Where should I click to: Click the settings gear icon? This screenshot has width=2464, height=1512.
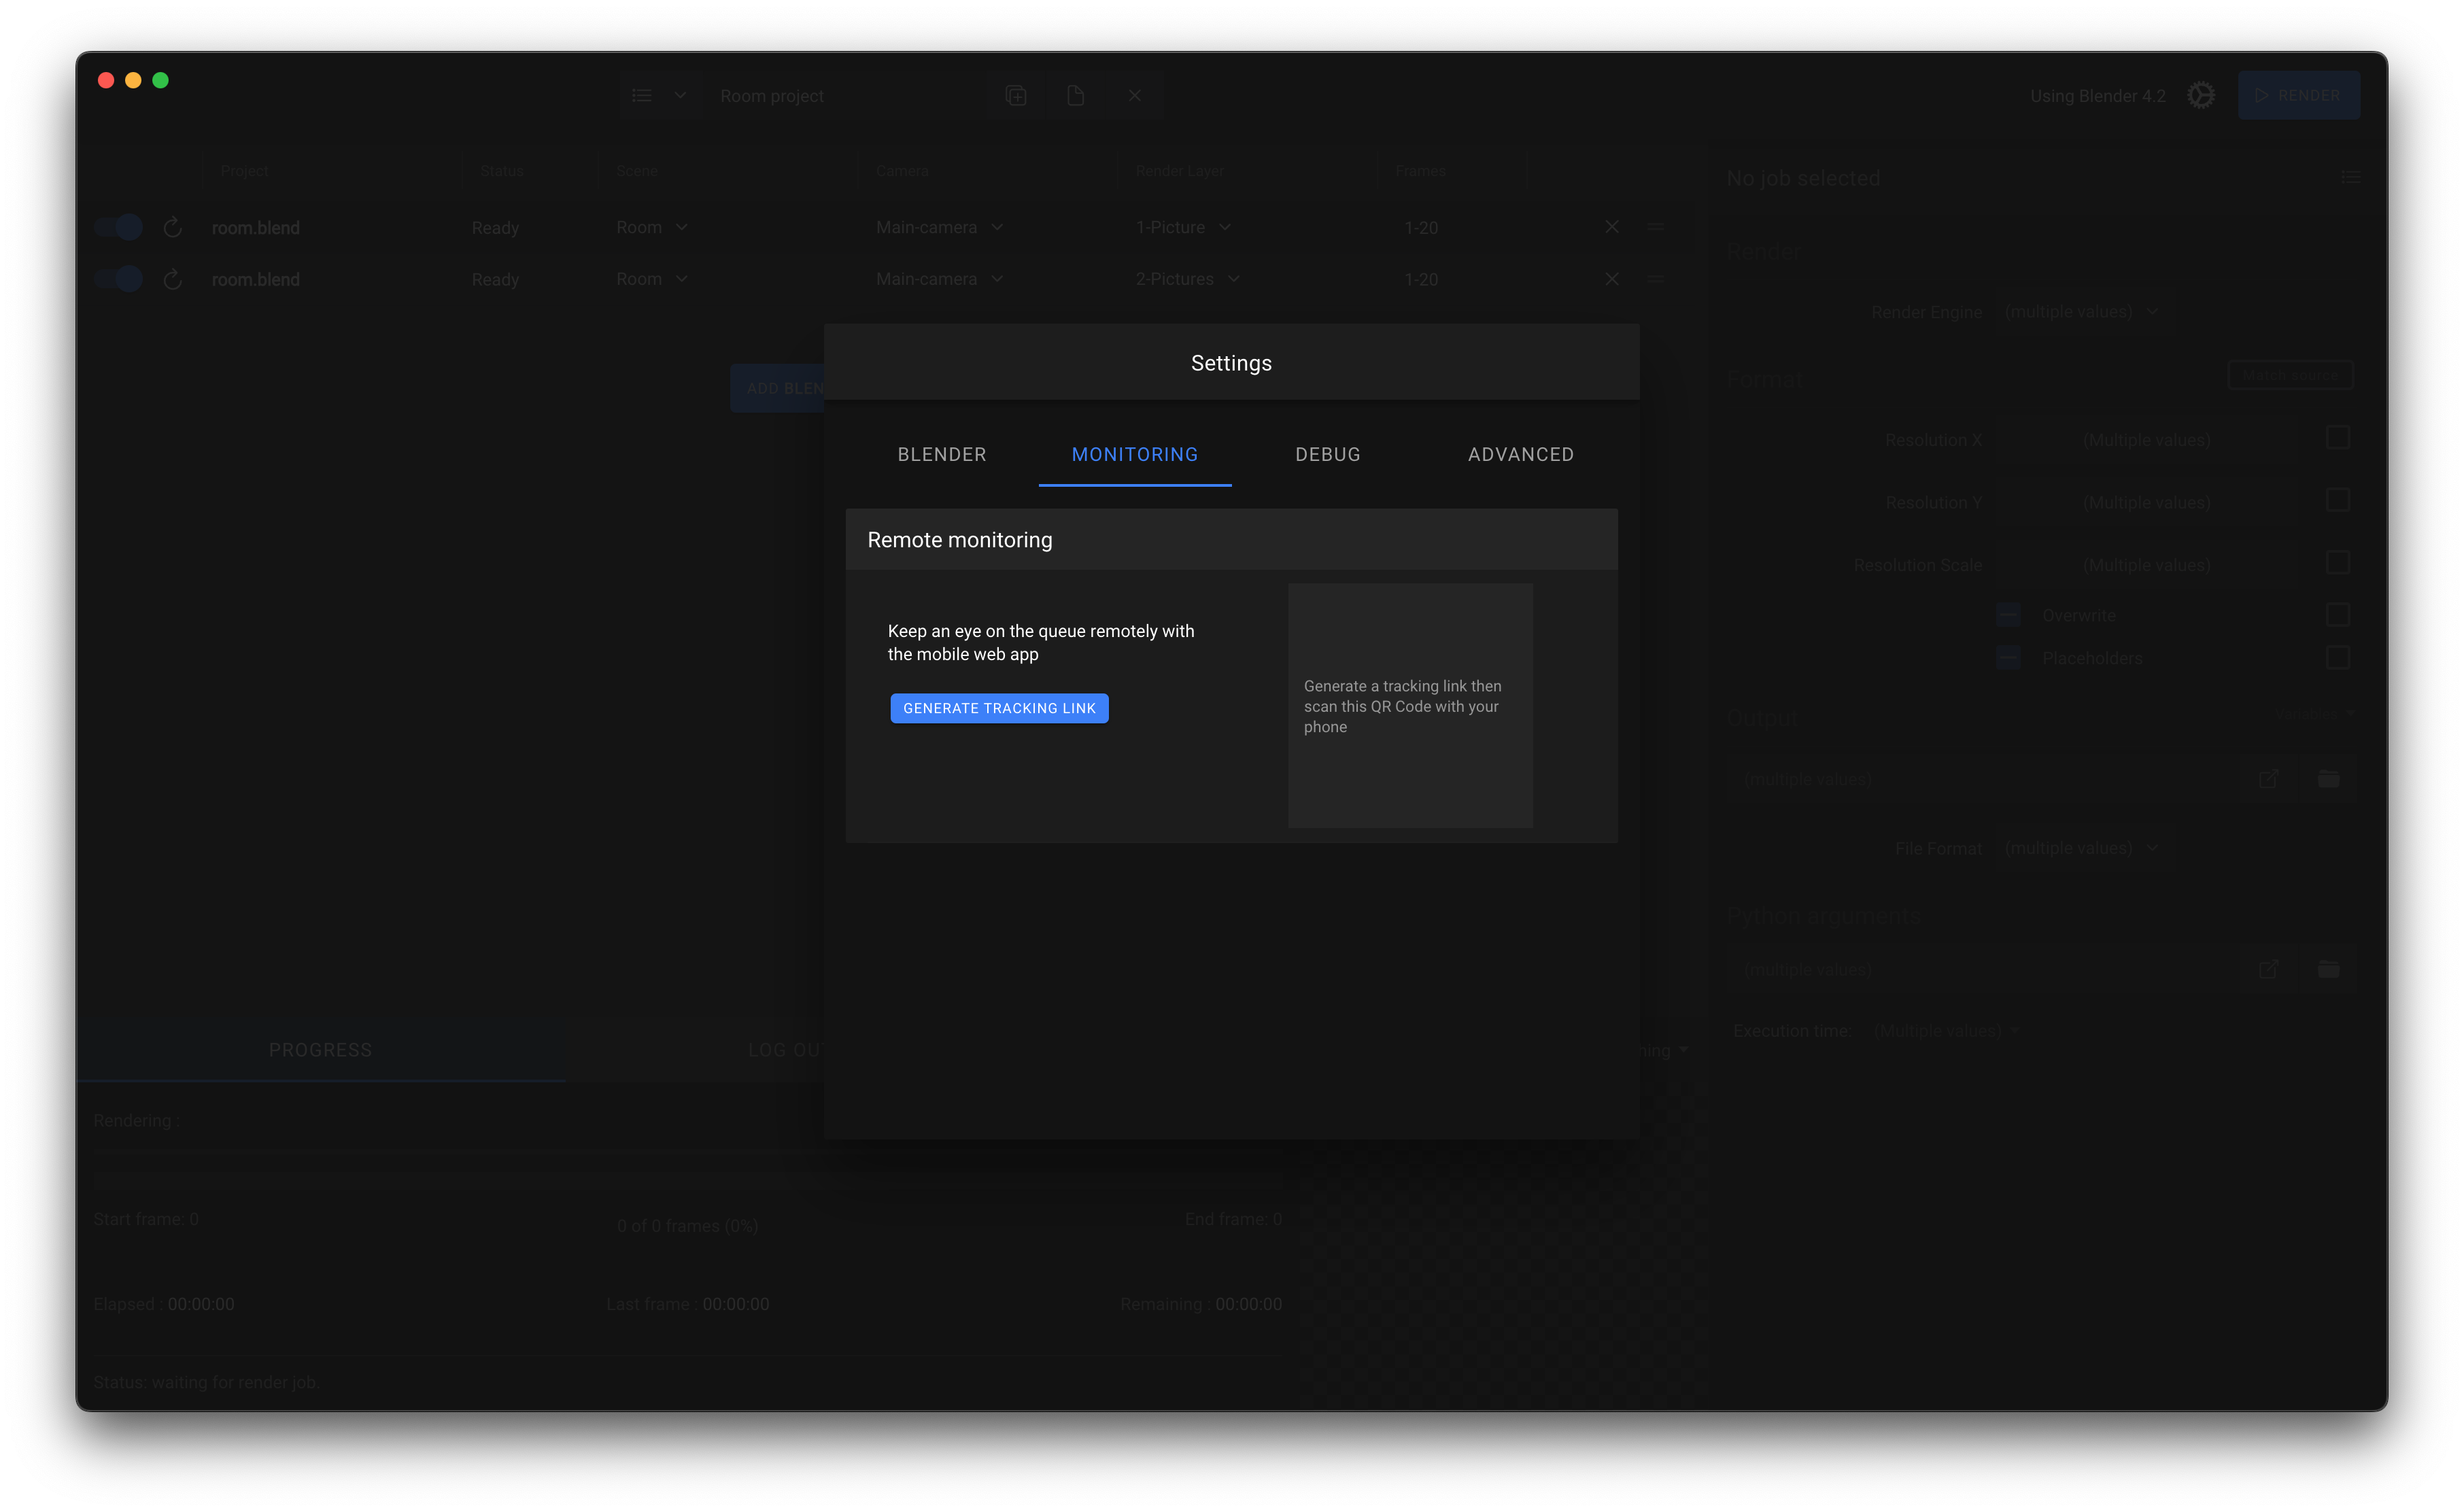pyautogui.click(x=2200, y=95)
